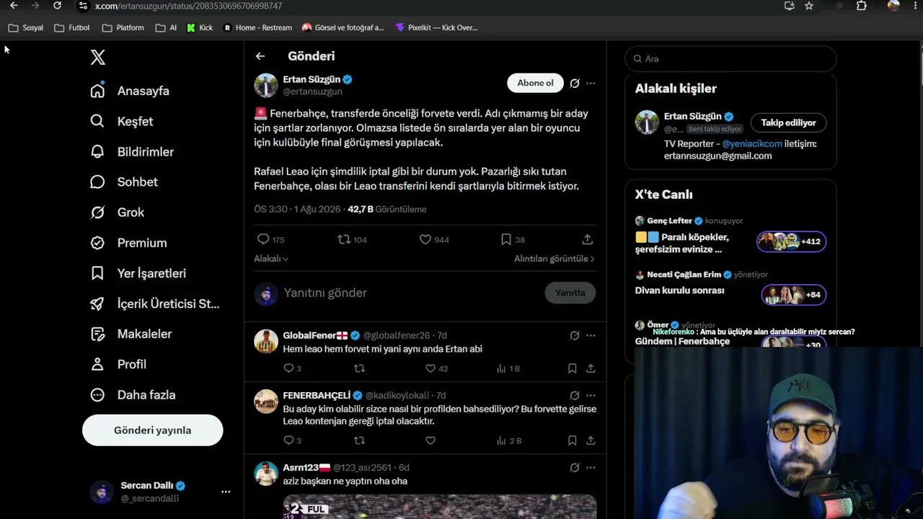Open more options on Asrn123's reply
The width and height of the screenshot is (923, 519).
591,467
